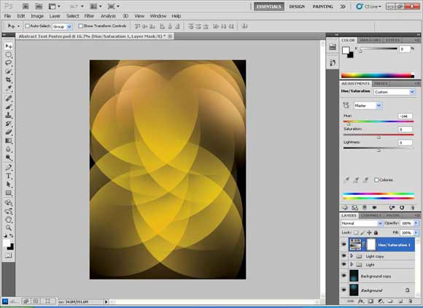Screen dimensions: 423x308
Task: Tick the Colorize checkbox
Action: click(x=376, y=180)
